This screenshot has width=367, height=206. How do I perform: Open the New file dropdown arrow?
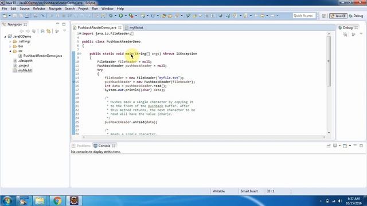10,15
